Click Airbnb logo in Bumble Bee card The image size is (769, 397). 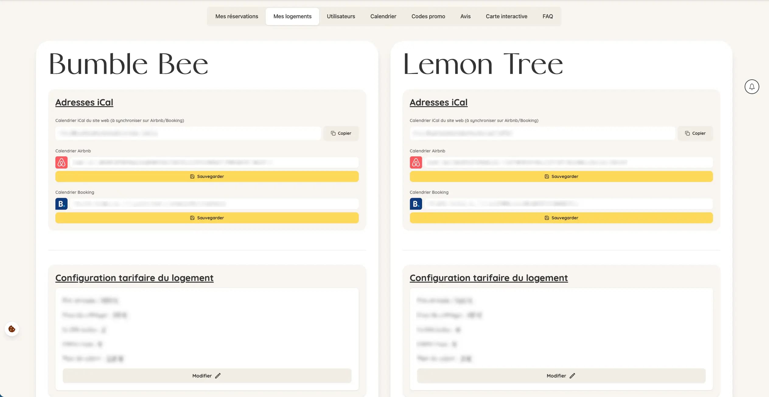(61, 162)
